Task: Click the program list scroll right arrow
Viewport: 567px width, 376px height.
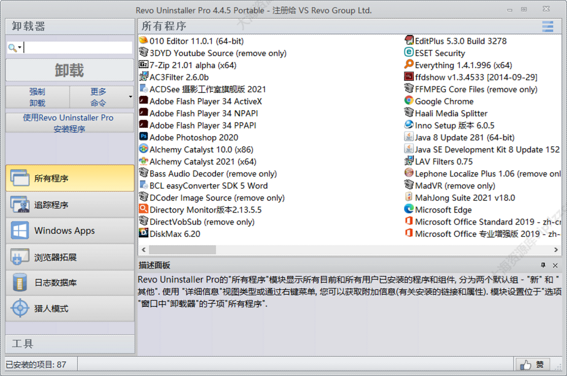Action: (556, 249)
